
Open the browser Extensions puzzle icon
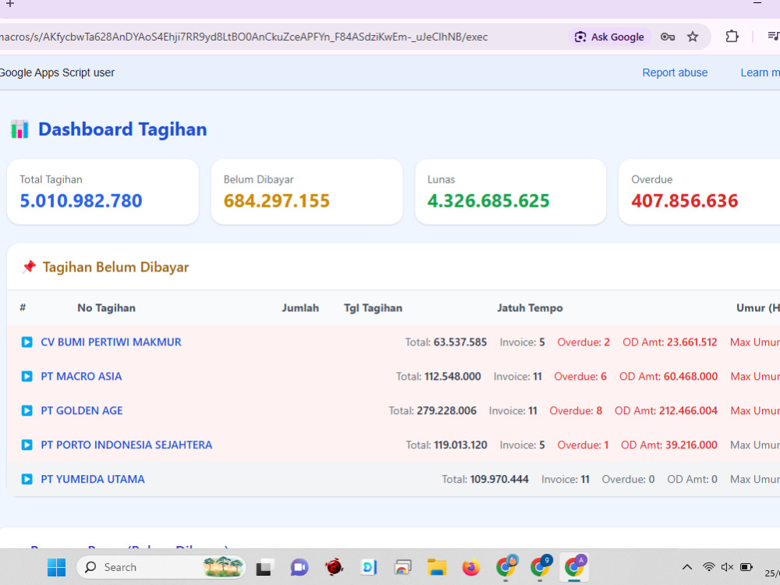[732, 37]
